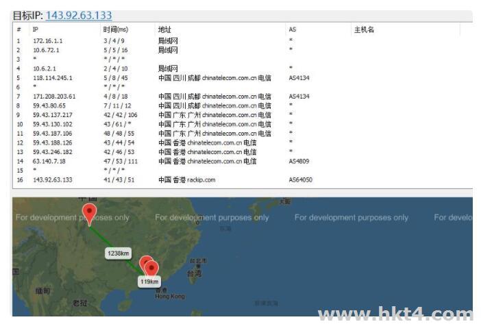Click the time value 41 / 43 / 51
The width and height of the screenshot is (481, 324).
[119, 179]
